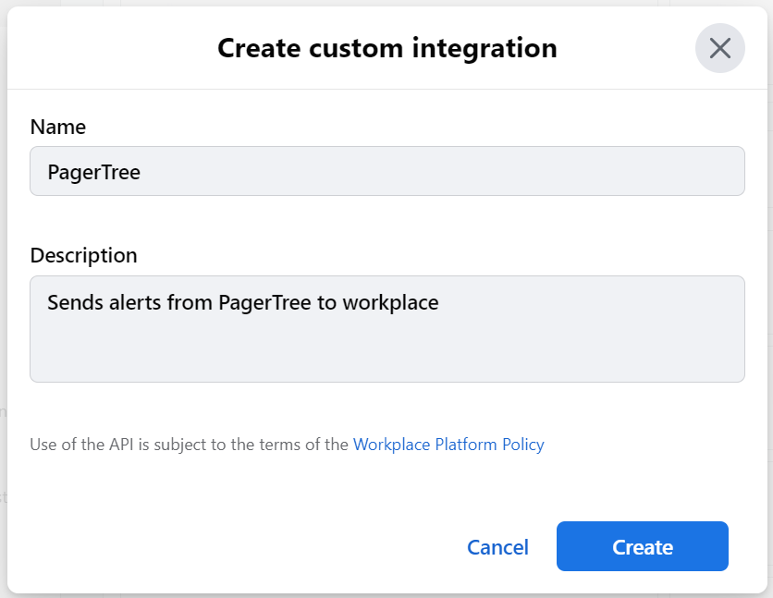Screen dimensions: 773x598
Task: Cancel the integration creation
Action: click(x=497, y=547)
